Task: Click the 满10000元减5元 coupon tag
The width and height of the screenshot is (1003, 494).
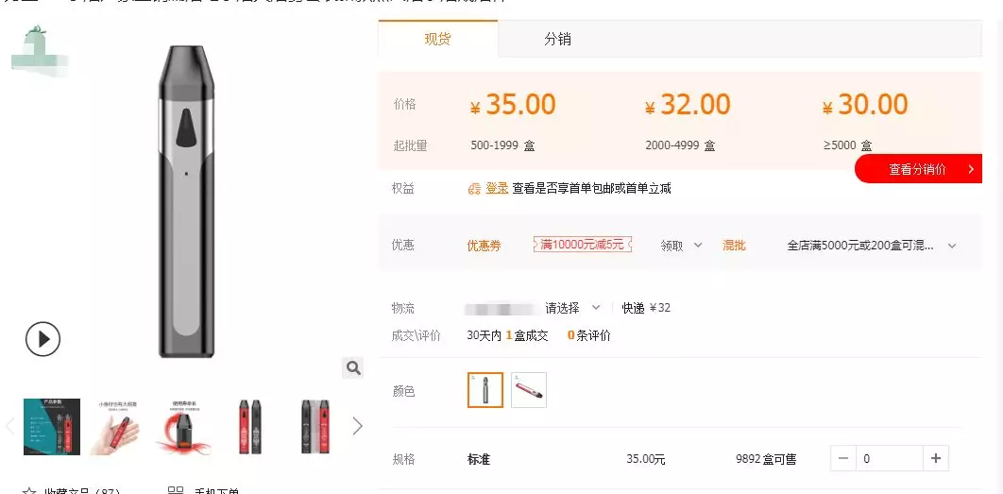Action: click(x=583, y=245)
